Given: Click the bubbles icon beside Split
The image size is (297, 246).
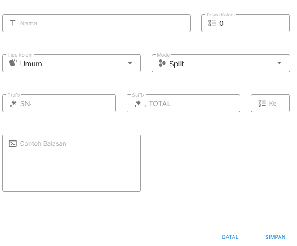Looking at the screenshot, I should click(162, 63).
